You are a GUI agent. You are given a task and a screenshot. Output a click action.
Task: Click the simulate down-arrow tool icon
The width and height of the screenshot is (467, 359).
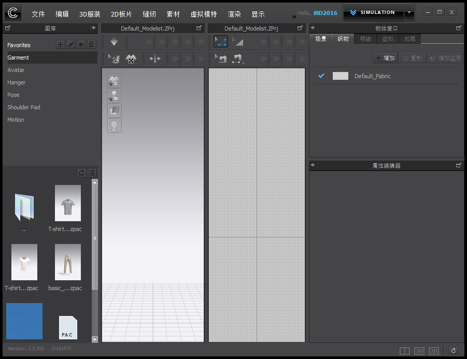coord(114,42)
